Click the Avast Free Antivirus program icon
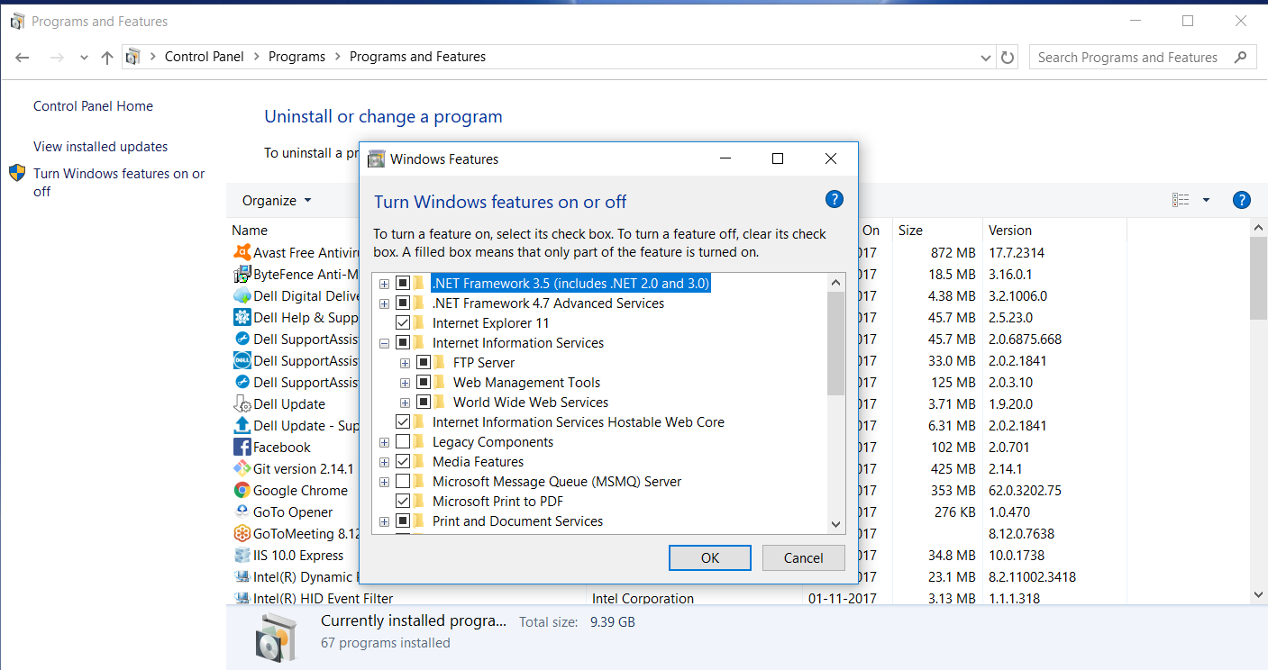 point(242,253)
